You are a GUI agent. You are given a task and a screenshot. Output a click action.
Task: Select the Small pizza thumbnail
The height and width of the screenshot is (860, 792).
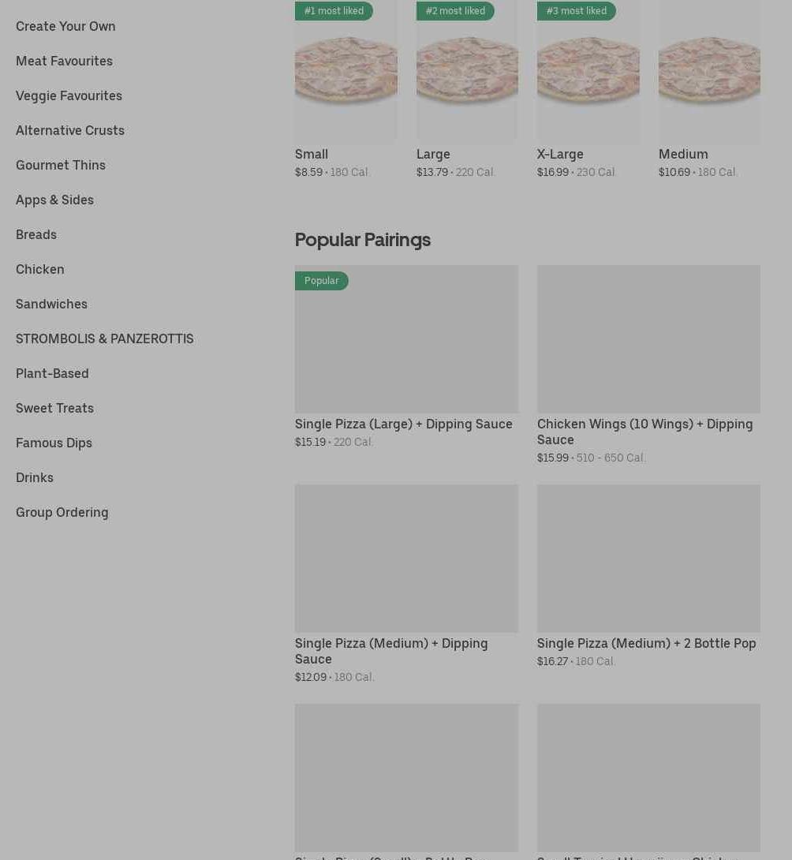[346, 74]
